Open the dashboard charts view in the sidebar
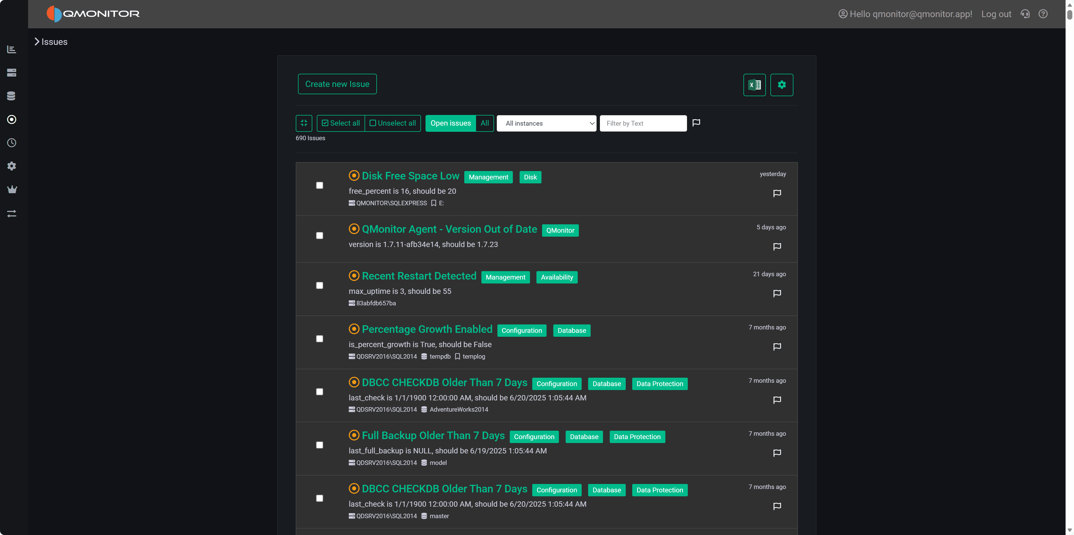1074x535 pixels. tap(12, 49)
